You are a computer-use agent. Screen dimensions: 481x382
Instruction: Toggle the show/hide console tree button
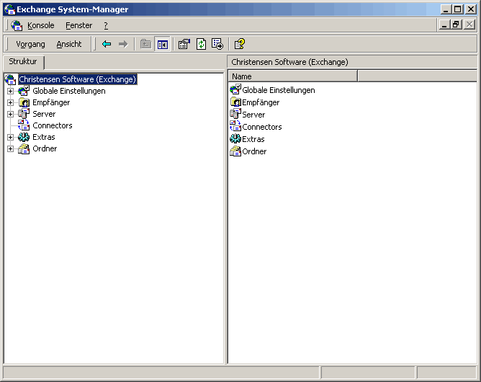click(x=163, y=44)
